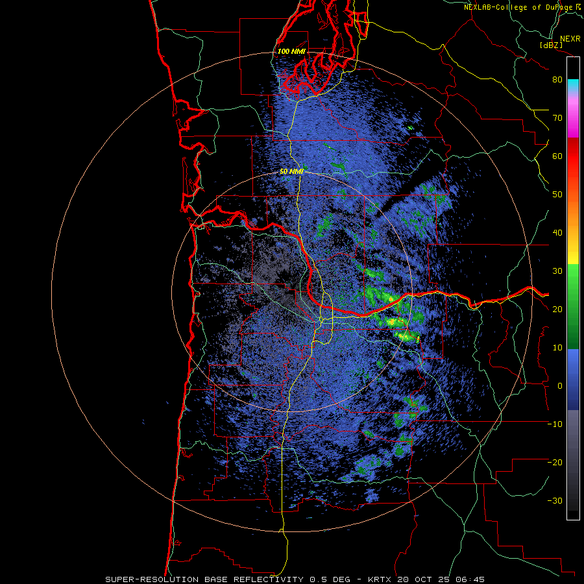Click the 0 value on the dBZ scale

(x=560, y=386)
